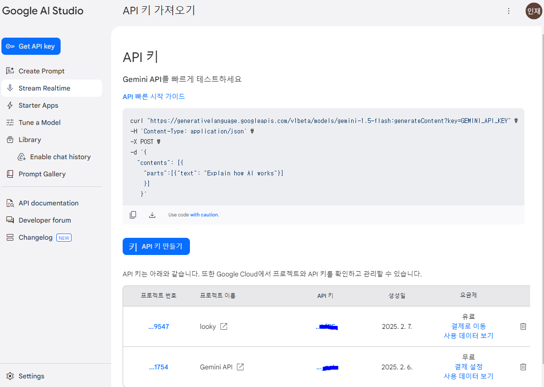Open the 'with caution' link

204,215
